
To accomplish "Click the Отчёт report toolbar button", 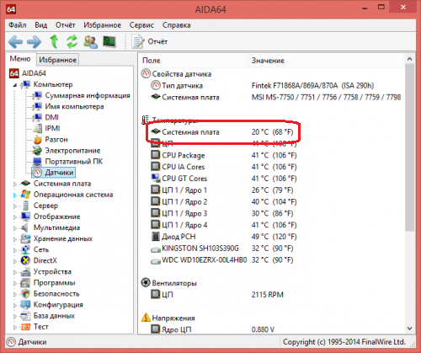I will tap(150, 41).
